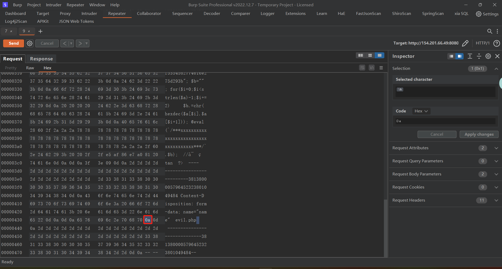The width and height of the screenshot is (502, 269).
Task: Open message editor hamburger menu
Action: tap(381, 68)
